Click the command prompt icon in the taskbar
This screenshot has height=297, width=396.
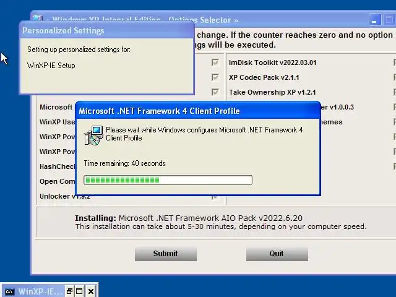tap(10, 291)
